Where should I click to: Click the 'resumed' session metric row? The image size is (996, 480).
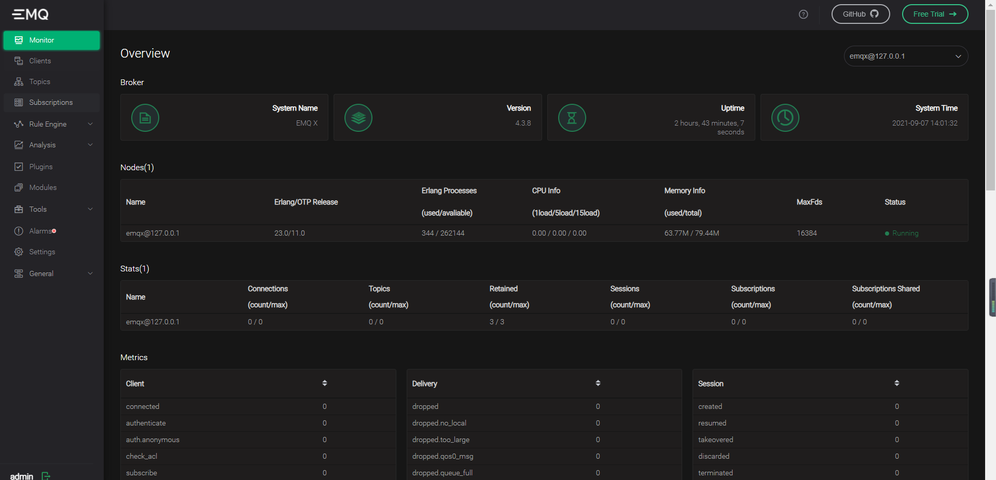coord(831,423)
